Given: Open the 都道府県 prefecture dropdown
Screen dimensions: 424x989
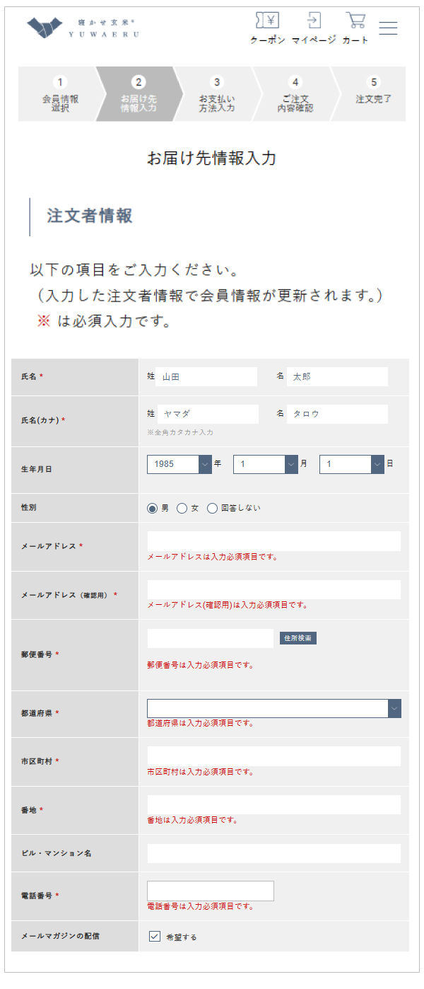Looking at the screenshot, I should [x=274, y=708].
